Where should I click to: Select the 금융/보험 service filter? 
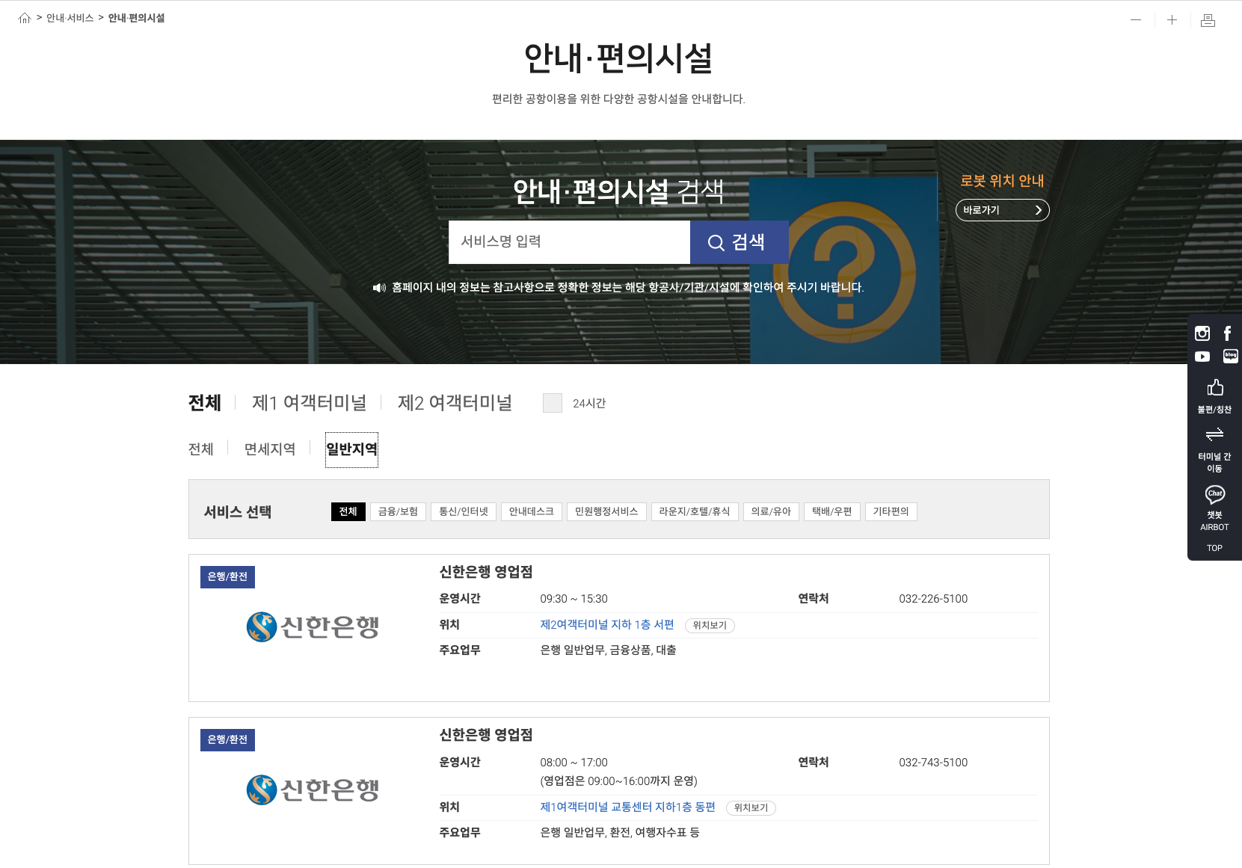pyautogui.click(x=398, y=511)
